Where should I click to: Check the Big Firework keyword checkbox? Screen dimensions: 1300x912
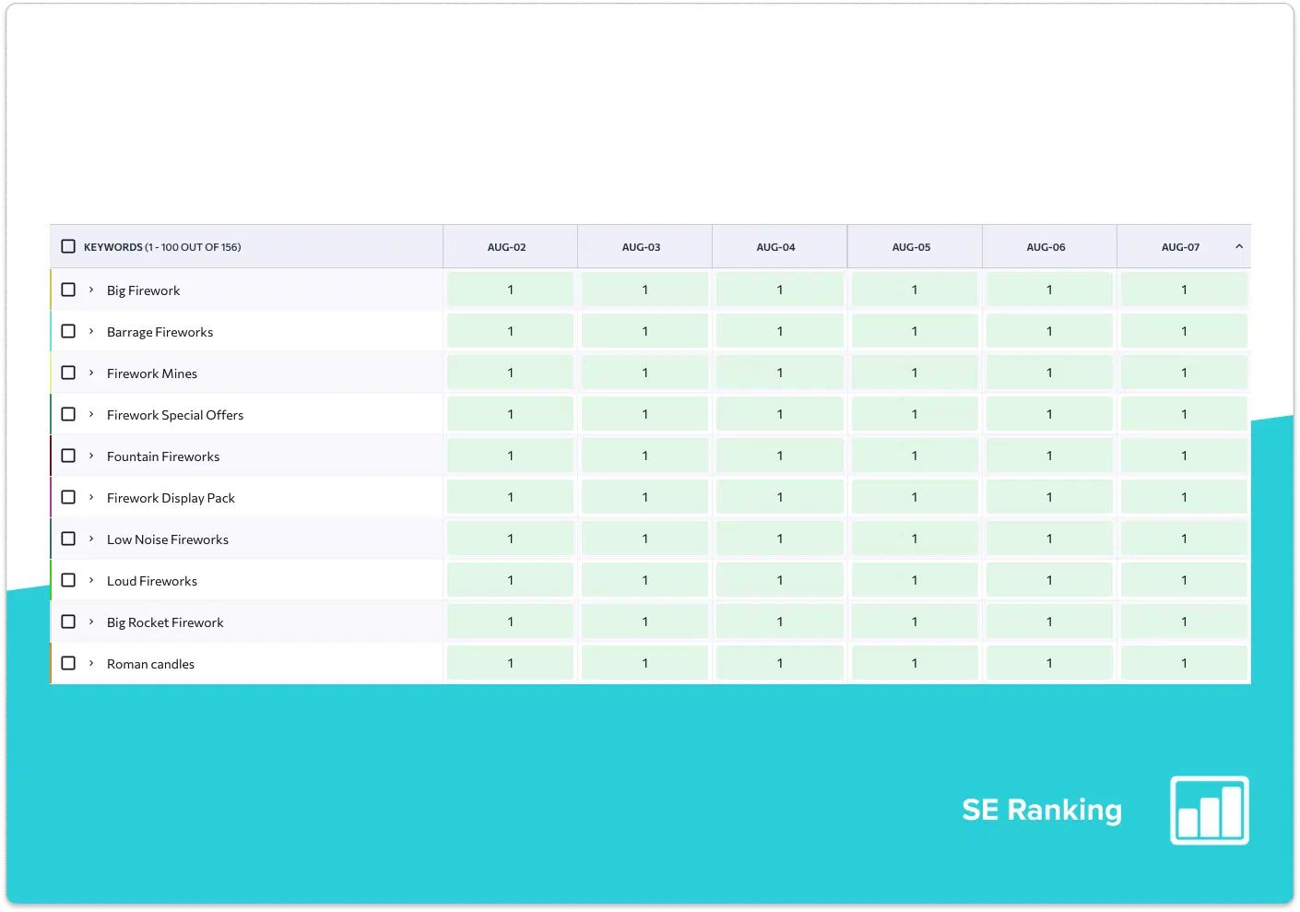tap(68, 290)
